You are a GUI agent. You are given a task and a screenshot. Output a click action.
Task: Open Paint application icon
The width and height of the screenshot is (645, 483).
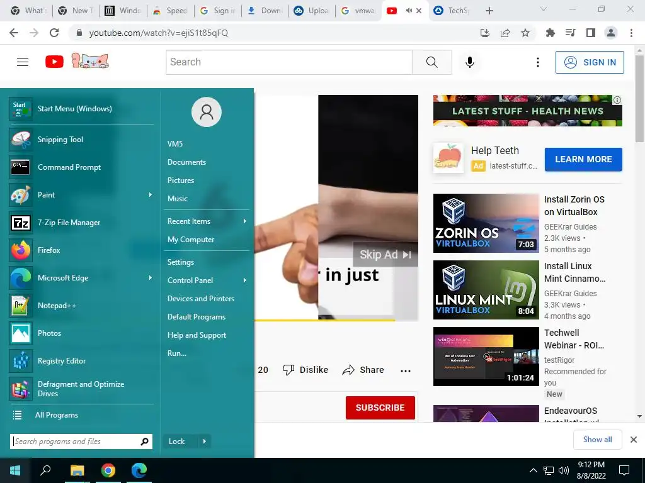point(21,195)
